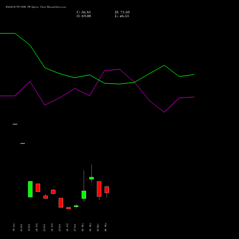Select the low value L: 46.55

(x=122, y=16)
